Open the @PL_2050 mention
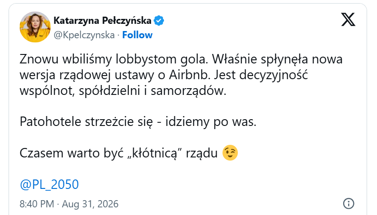This screenshot has width=377, height=215. 49,184
